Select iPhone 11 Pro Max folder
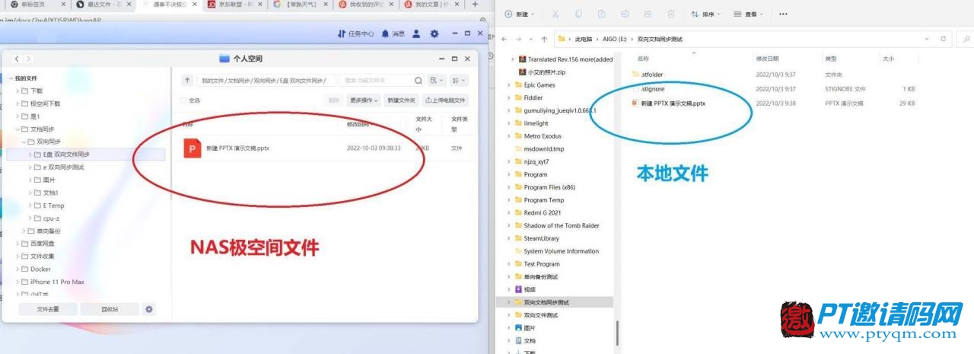The width and height of the screenshot is (974, 354). click(x=57, y=282)
